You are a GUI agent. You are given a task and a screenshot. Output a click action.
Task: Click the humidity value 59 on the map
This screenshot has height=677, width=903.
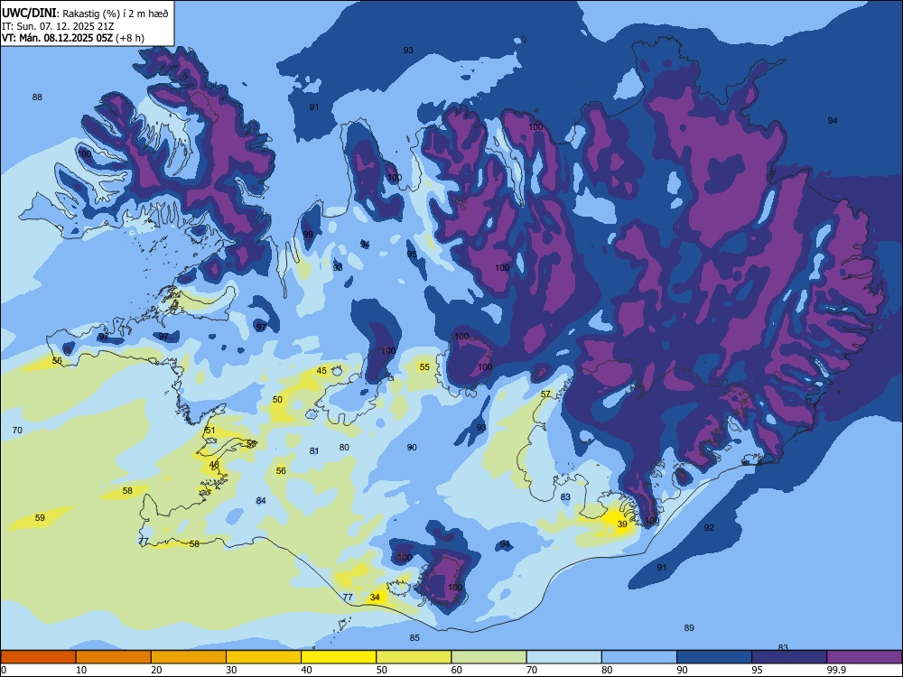(40, 517)
